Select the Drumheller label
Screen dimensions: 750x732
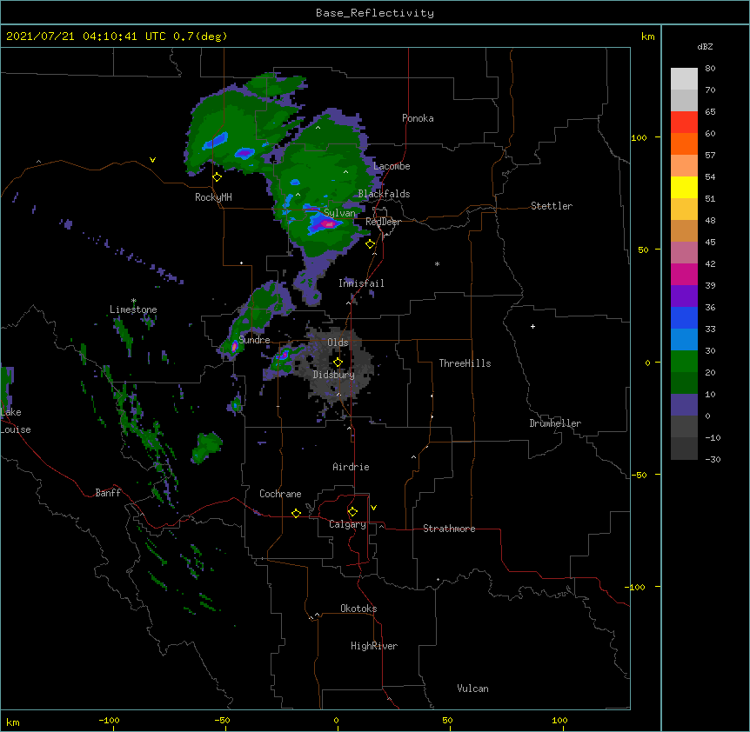pos(555,423)
